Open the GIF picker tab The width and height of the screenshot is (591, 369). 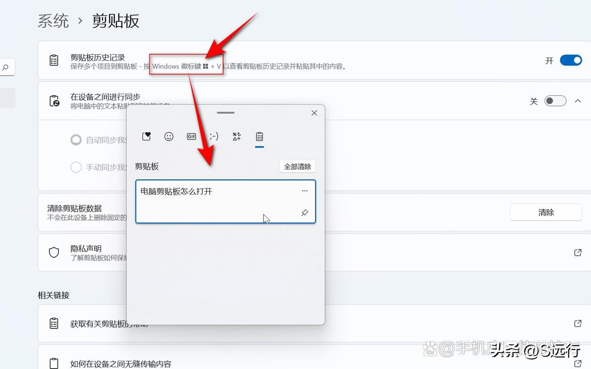pyautogui.click(x=191, y=136)
